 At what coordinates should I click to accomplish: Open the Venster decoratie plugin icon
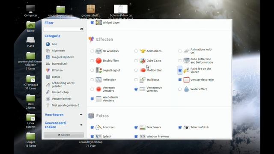click(187, 80)
